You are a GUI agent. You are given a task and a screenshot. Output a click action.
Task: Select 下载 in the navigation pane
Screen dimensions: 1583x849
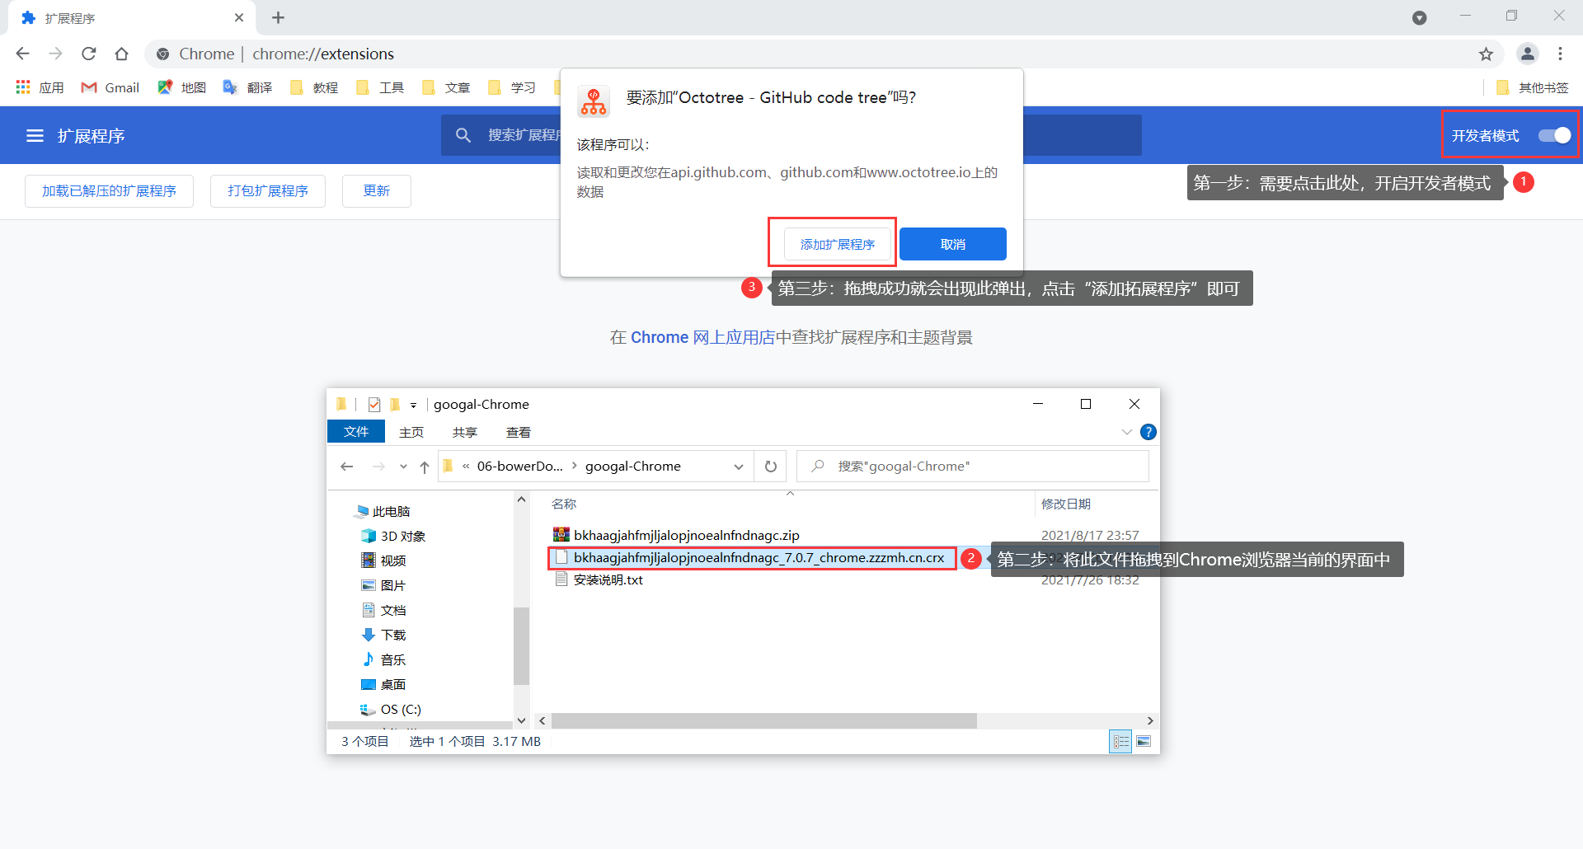[384, 635]
